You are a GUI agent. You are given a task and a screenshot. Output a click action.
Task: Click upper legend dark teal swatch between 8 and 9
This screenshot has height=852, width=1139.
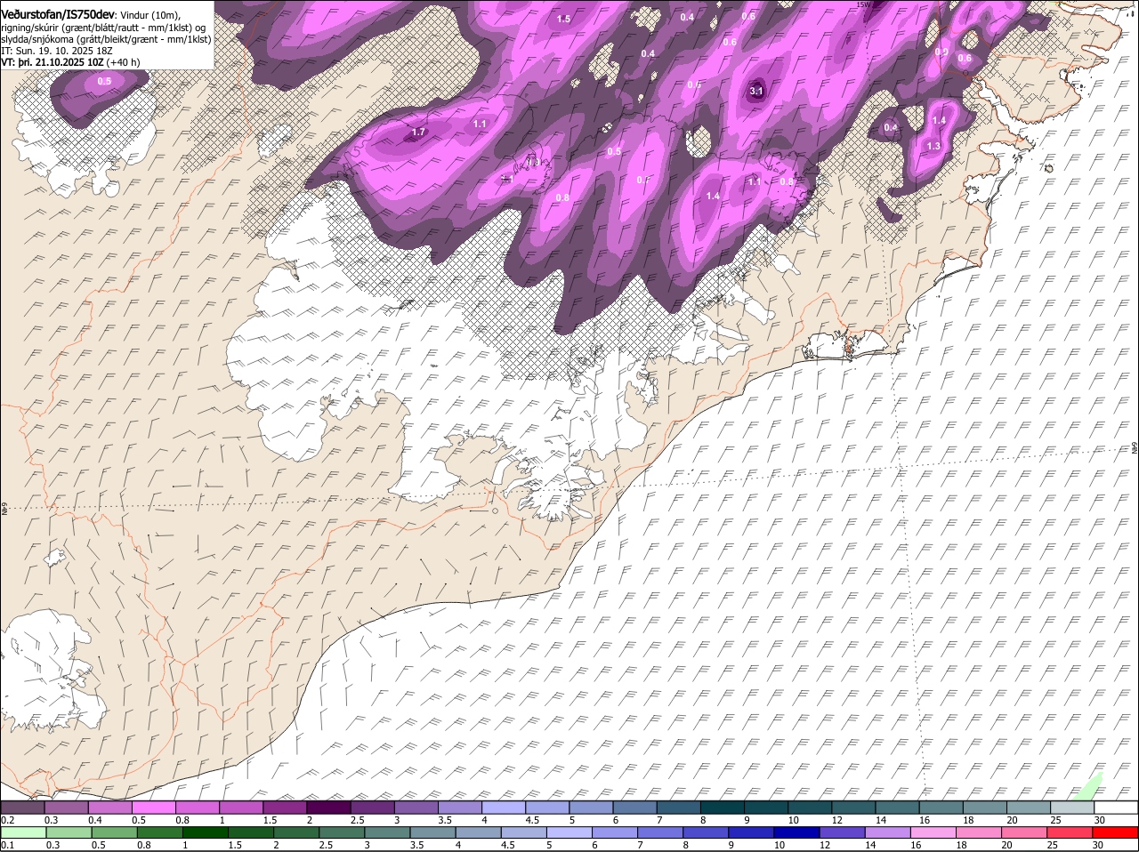click(722, 807)
